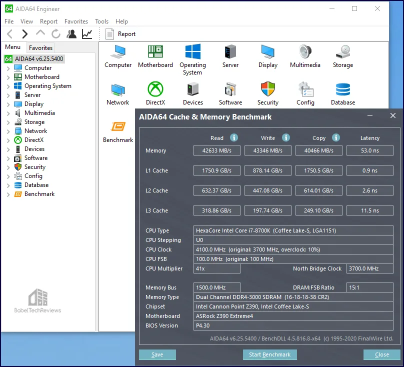The image size is (404, 367).
Task: Minimize the Cache & Memory Benchmark dialog
Action: (x=370, y=116)
